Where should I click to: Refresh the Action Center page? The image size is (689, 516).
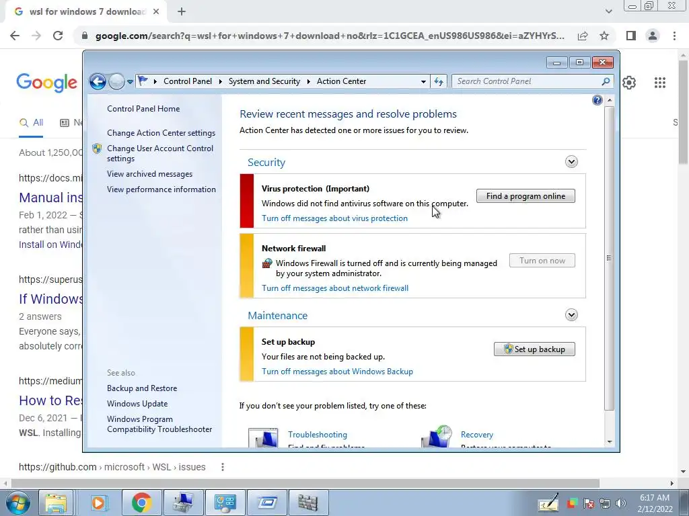click(439, 81)
